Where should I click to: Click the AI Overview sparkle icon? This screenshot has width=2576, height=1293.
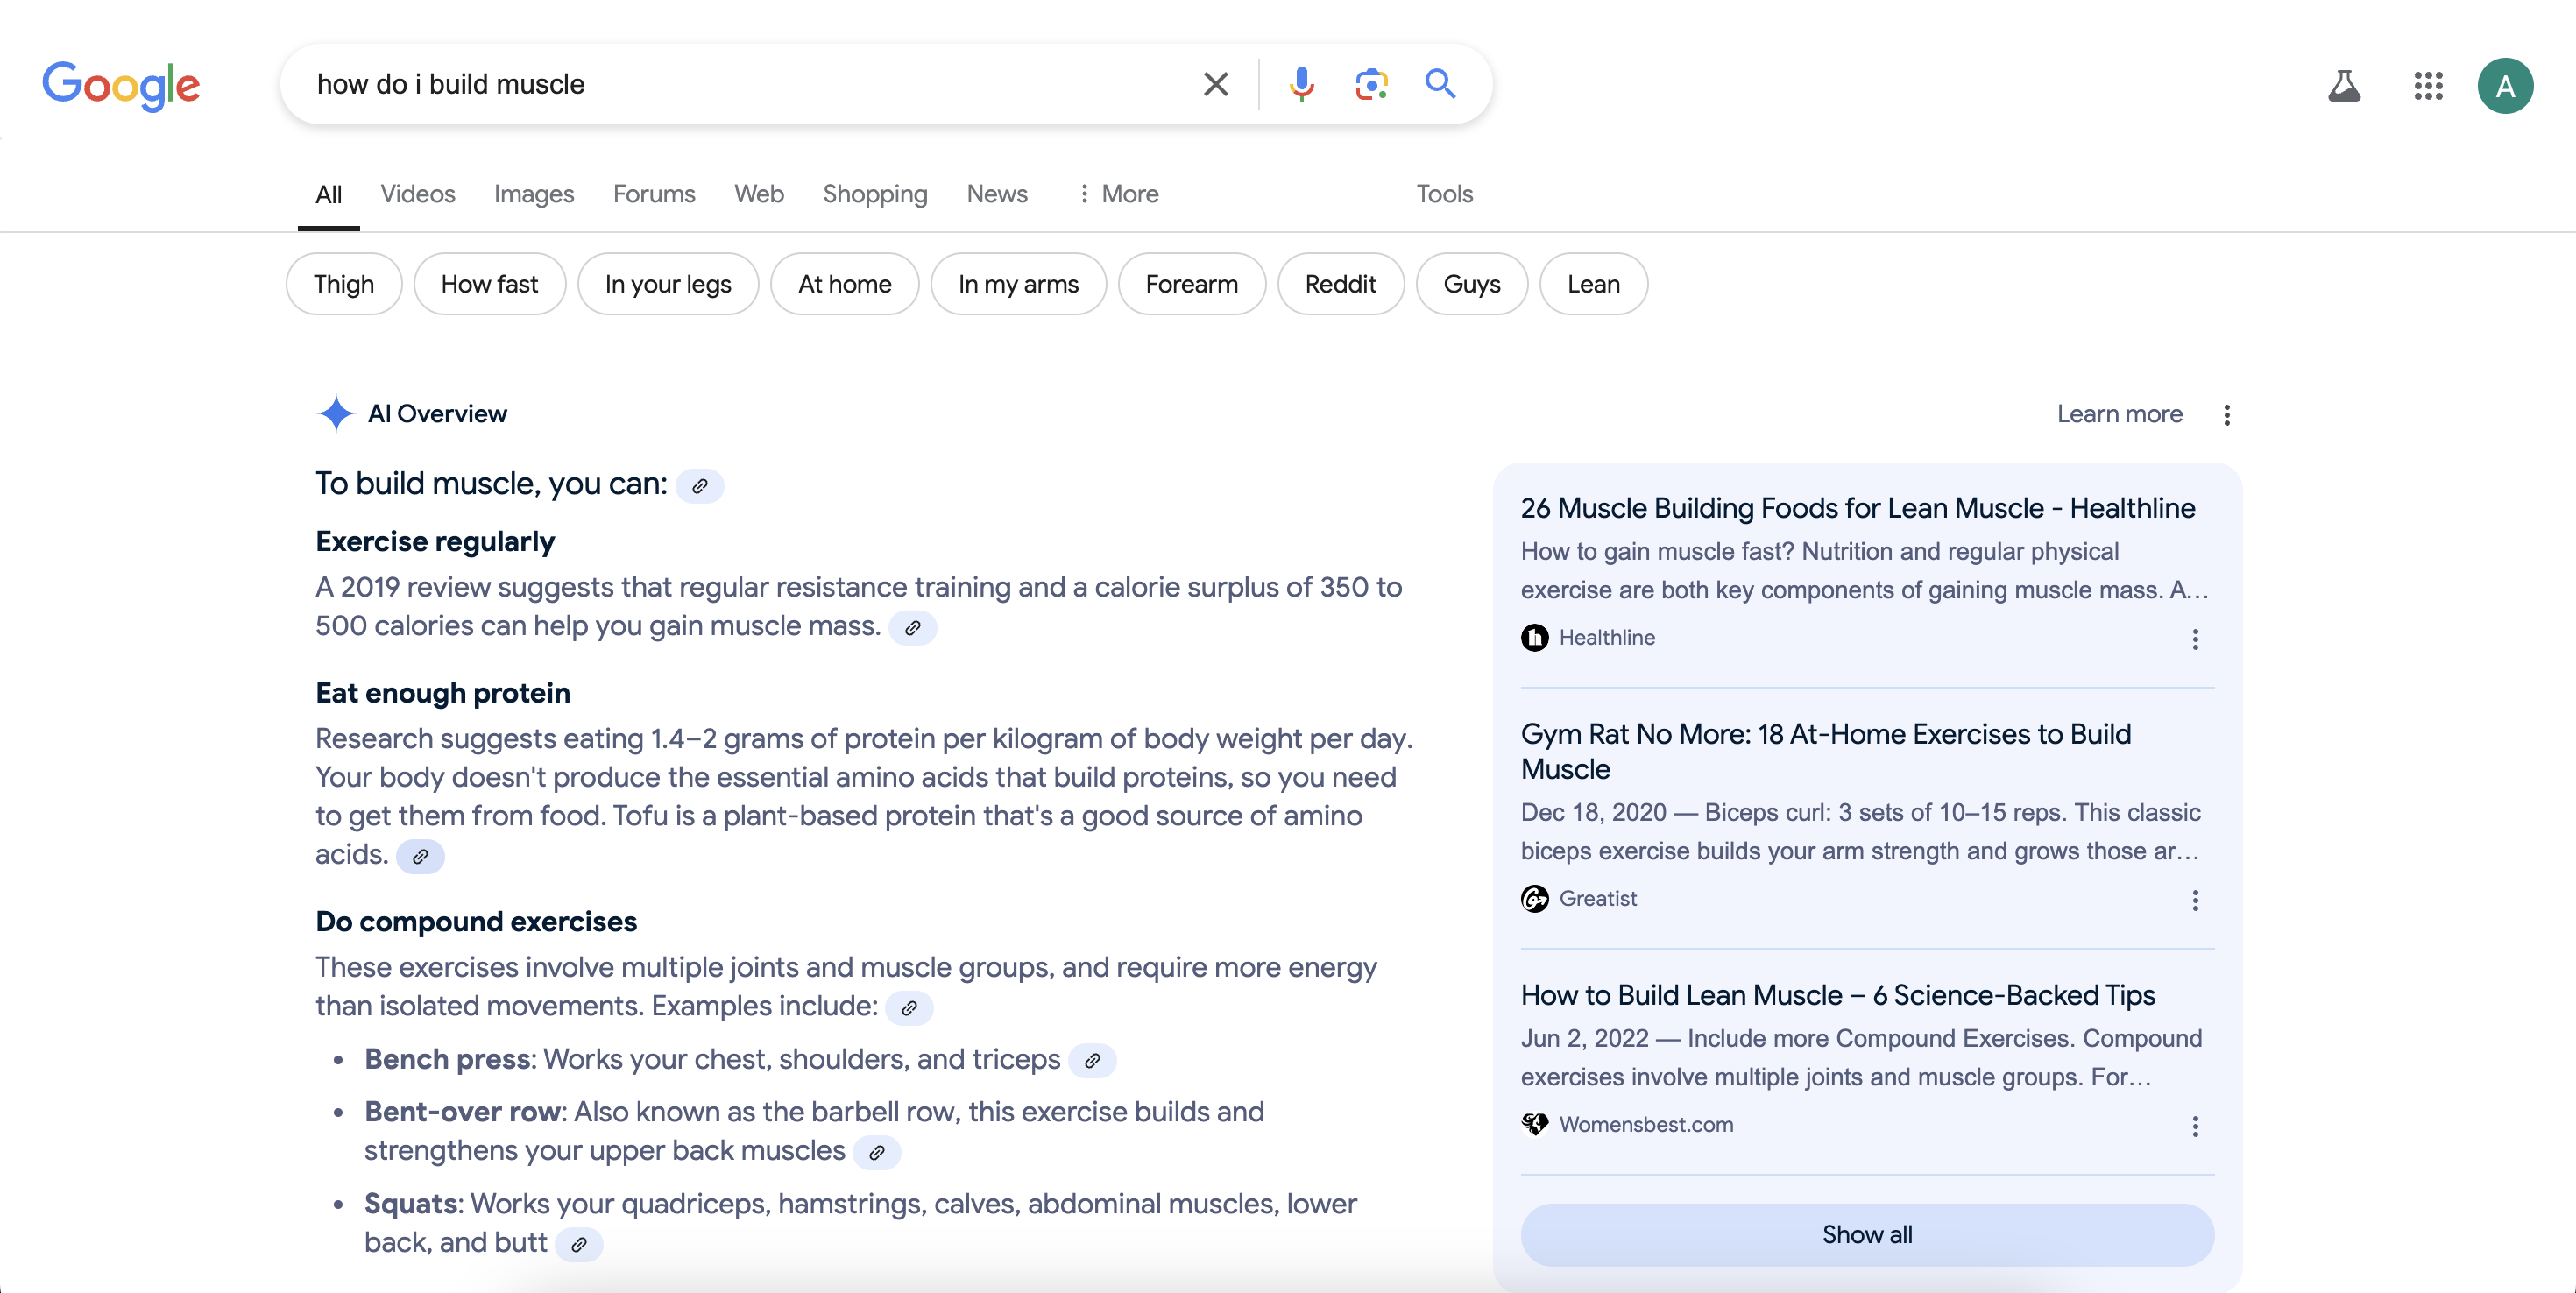click(336, 414)
